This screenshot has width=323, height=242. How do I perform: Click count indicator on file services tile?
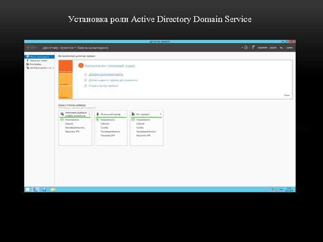coord(89,114)
